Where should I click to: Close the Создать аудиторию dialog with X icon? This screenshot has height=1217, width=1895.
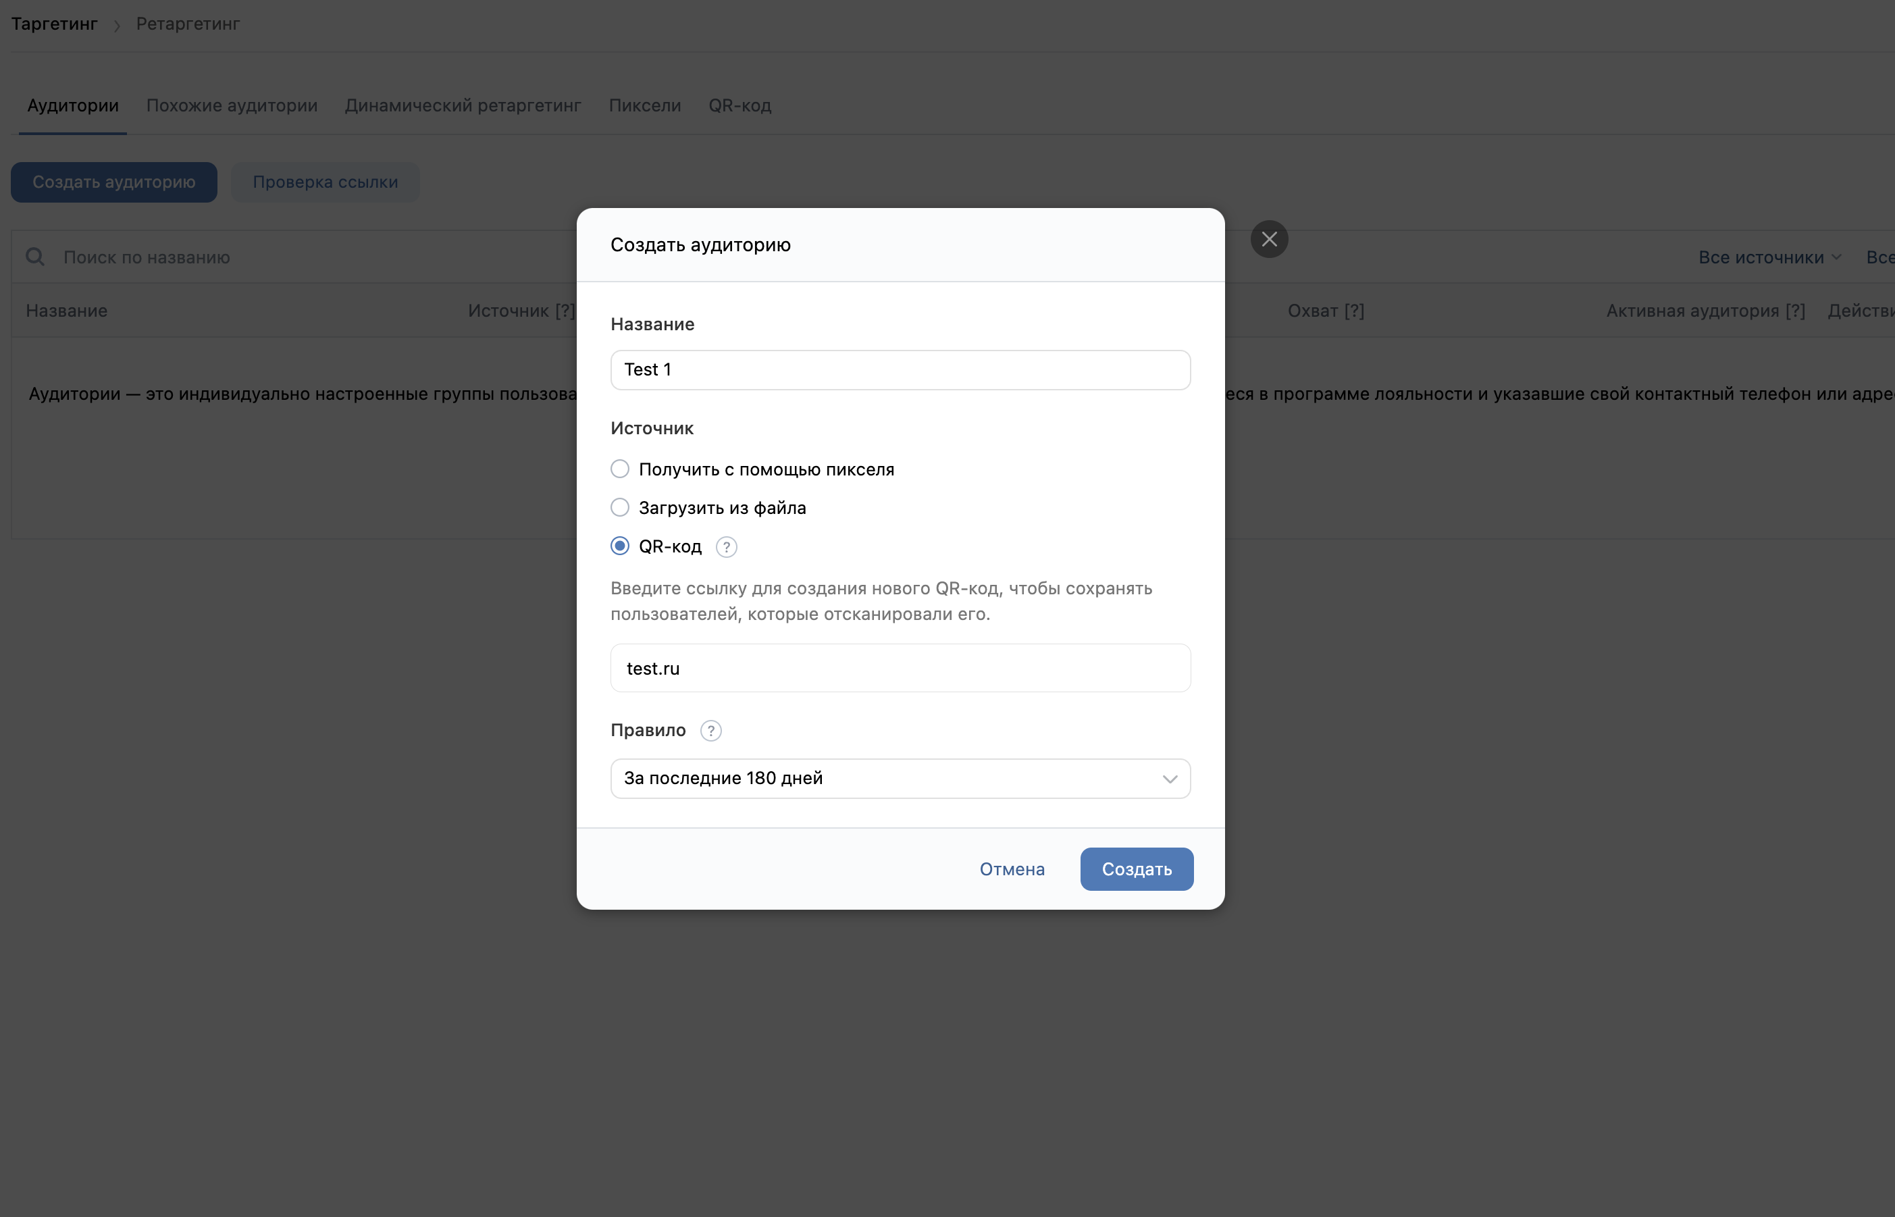1269,238
